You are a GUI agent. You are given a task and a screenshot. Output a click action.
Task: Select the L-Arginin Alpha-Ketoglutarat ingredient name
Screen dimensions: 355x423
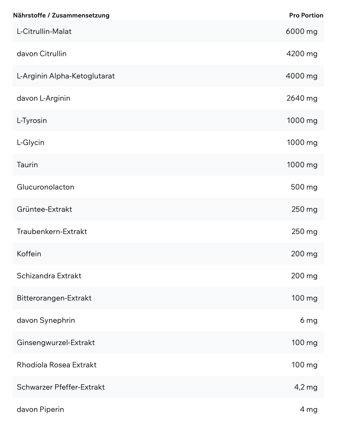point(66,76)
